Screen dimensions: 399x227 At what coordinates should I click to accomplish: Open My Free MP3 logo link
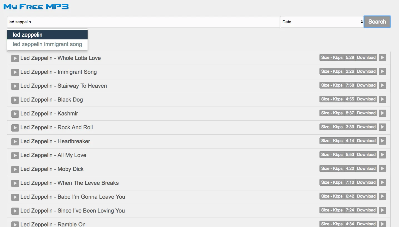(36, 7)
